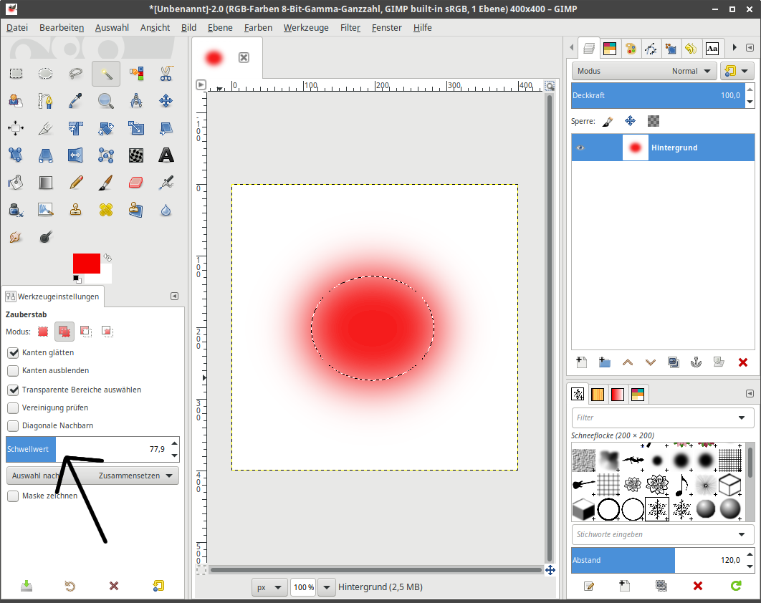This screenshot has width=761, height=603.
Task: Check the 'Diagonale Nachbarn' option
Action: tap(13, 425)
